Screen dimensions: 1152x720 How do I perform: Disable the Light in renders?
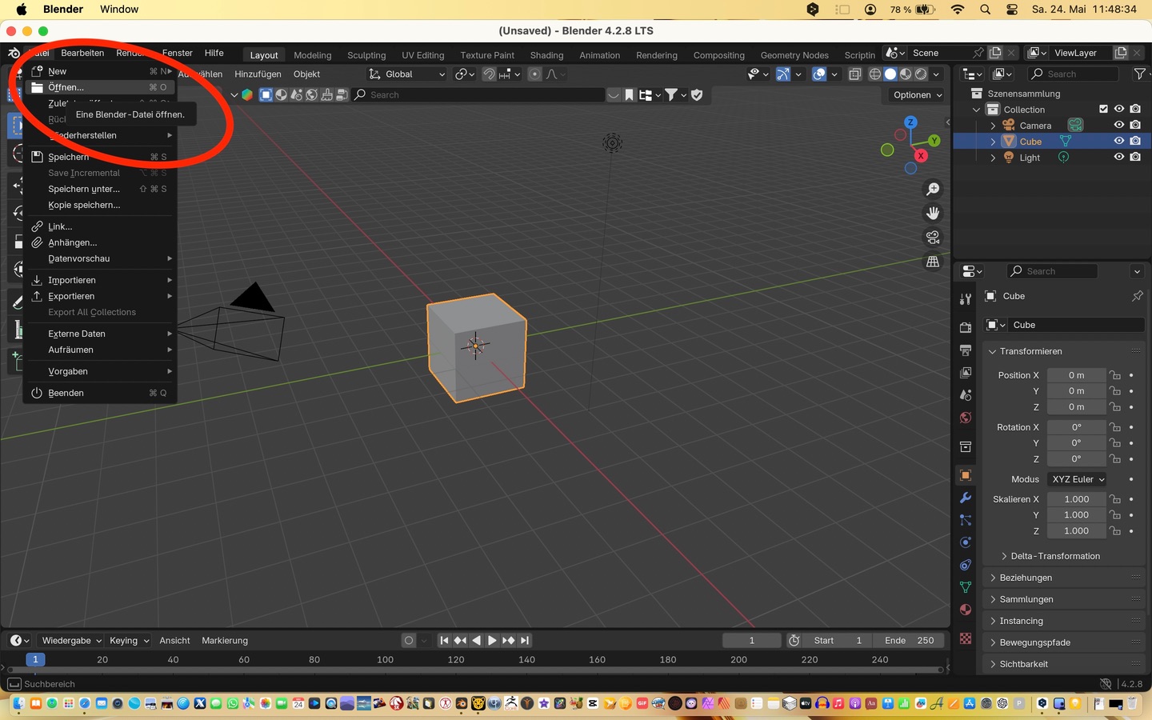pos(1135,158)
